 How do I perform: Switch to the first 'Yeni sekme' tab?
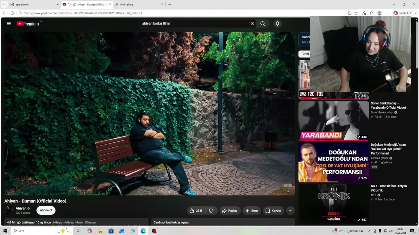point(34,5)
